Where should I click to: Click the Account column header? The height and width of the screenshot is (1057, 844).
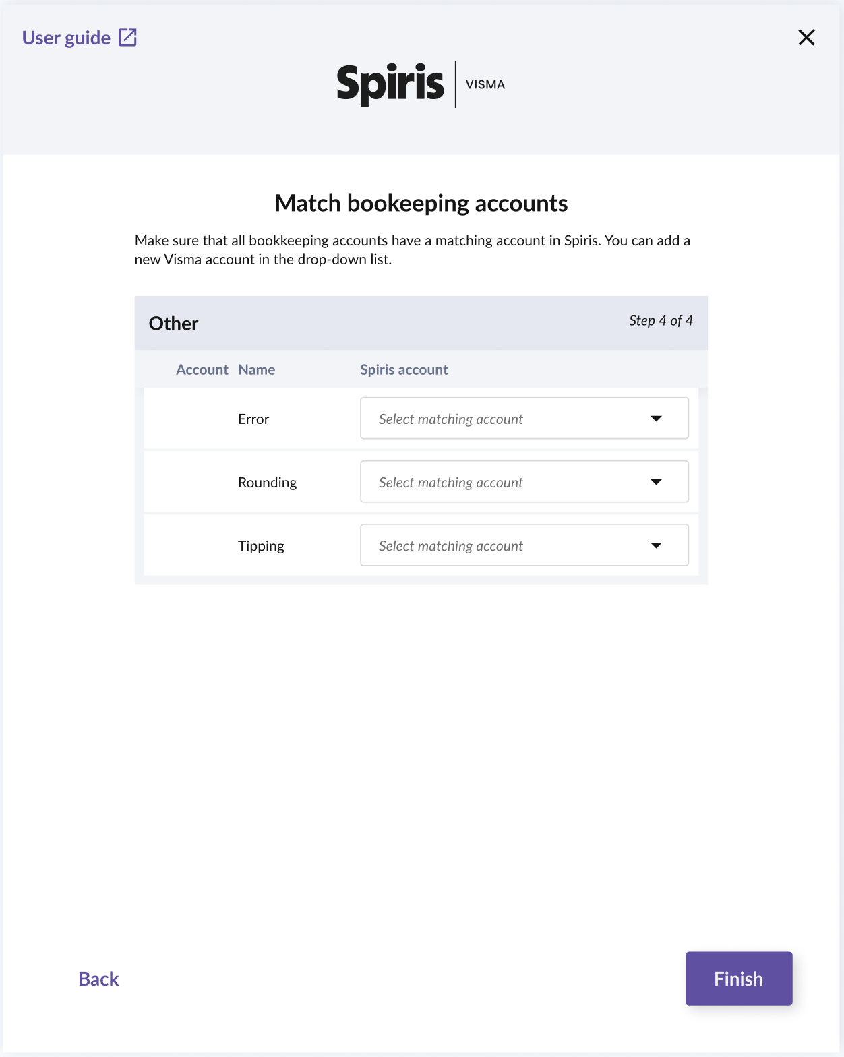point(202,369)
